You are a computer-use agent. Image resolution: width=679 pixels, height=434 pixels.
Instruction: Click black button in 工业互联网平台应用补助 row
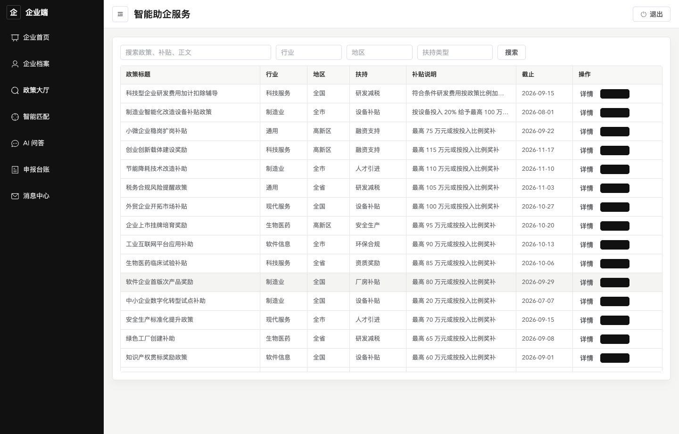pyautogui.click(x=615, y=245)
